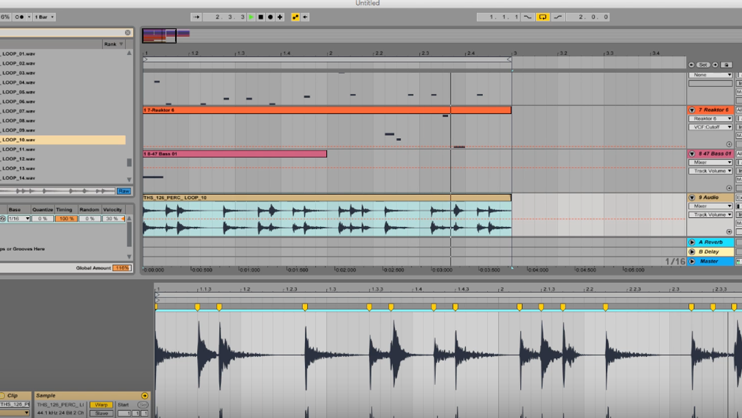This screenshot has height=418, width=742.
Task: Collapse the 7 Reaktor 6 track
Action: (x=692, y=110)
